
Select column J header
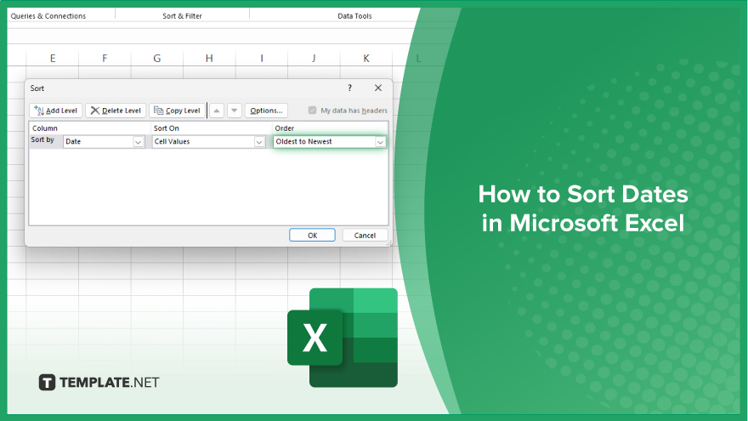click(x=314, y=58)
